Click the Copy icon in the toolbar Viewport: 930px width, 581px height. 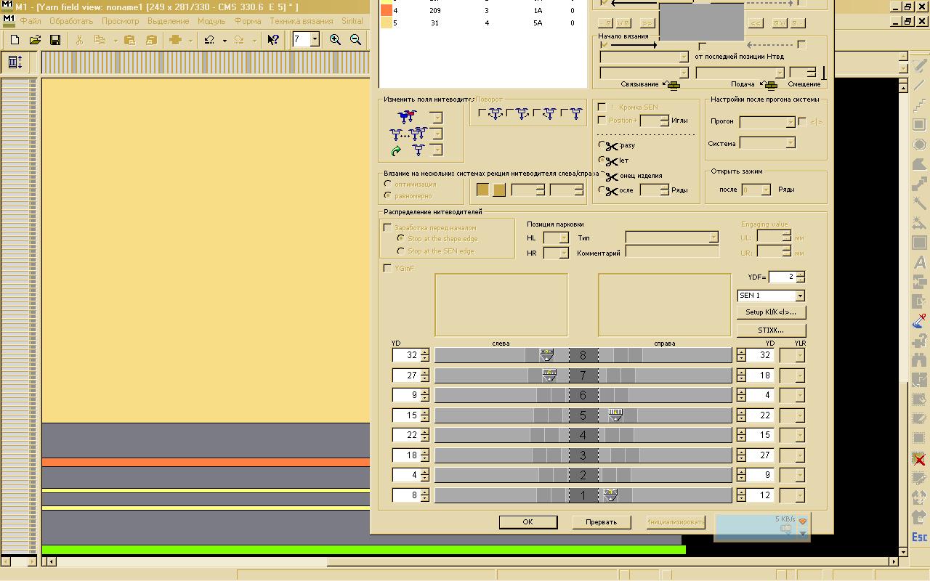pos(100,40)
